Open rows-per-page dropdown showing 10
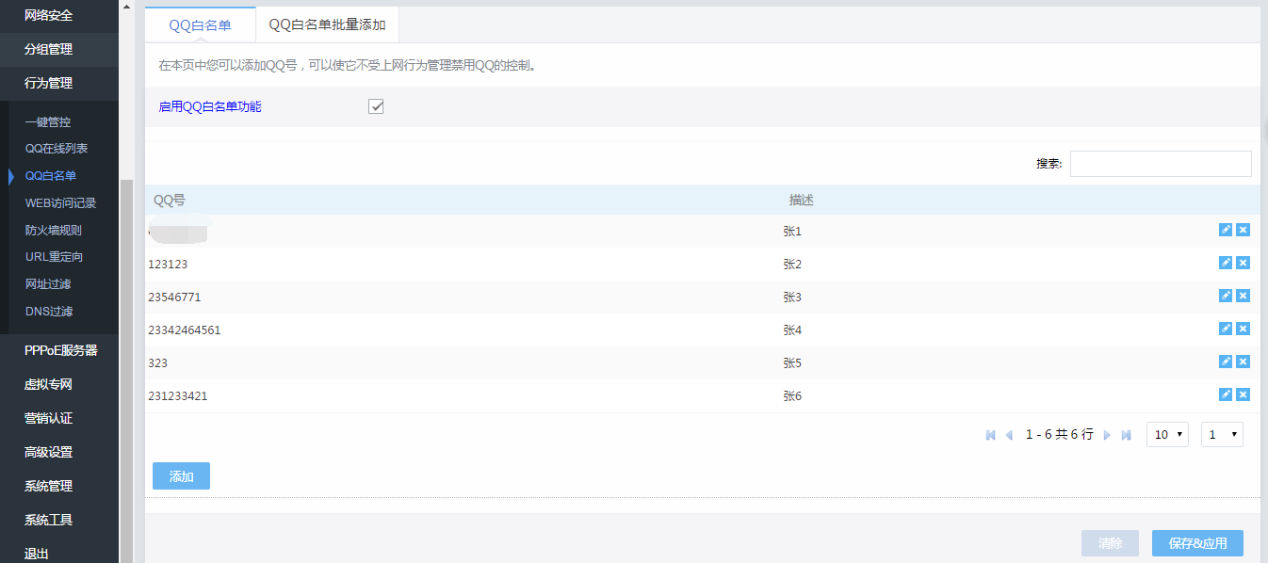Image resolution: width=1268 pixels, height=563 pixels. point(1167,434)
